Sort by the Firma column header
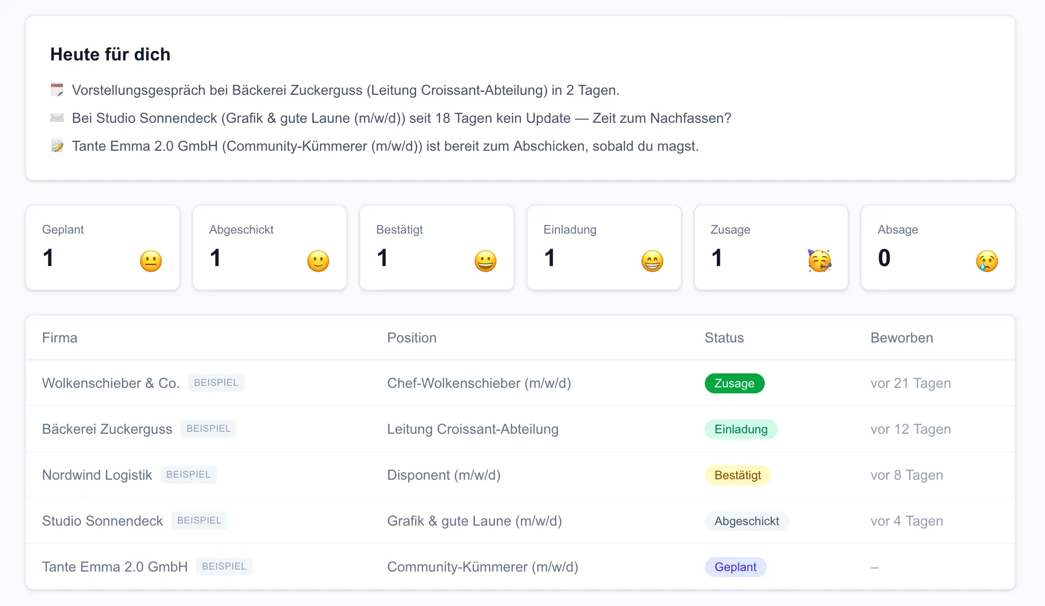The image size is (1045, 606). coord(60,338)
